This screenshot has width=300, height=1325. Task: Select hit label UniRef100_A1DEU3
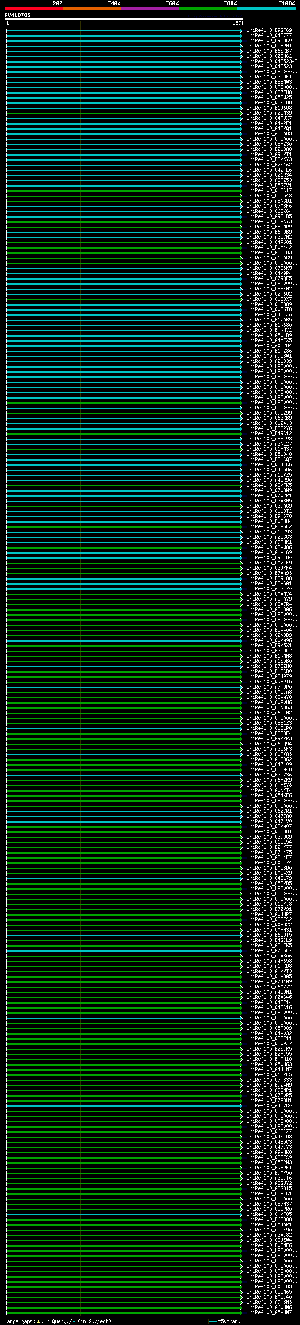[x=269, y=252]
